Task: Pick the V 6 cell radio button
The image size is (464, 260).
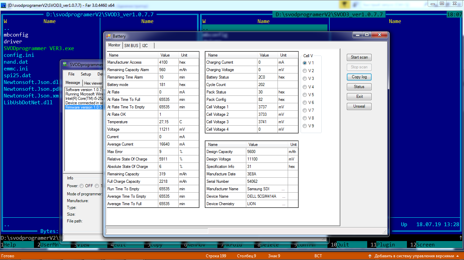Action: point(305,103)
